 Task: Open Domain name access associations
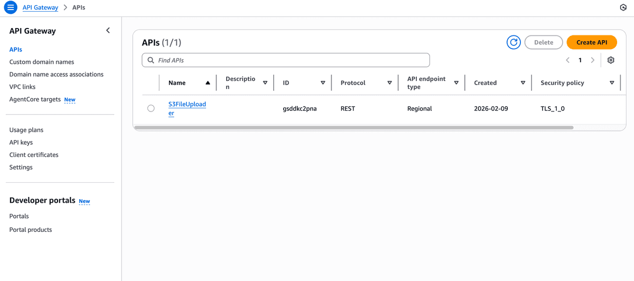coord(57,74)
